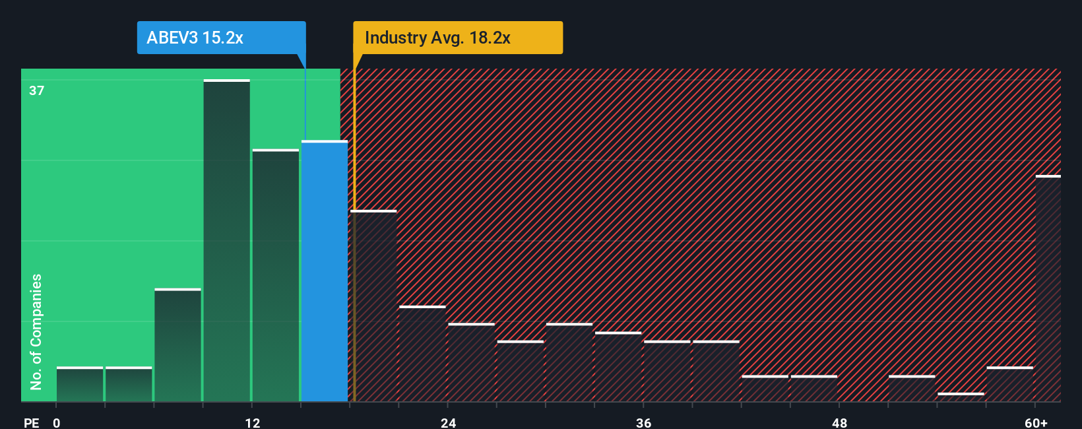The height and width of the screenshot is (429, 1082).
Task: Click the x-axis tick label 48
Action: point(839,422)
